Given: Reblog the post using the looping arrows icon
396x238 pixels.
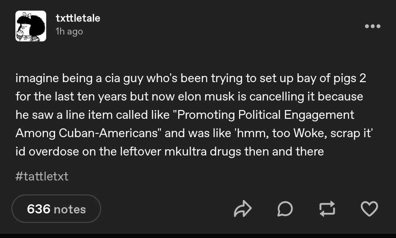Looking at the screenshot, I should tap(327, 209).
